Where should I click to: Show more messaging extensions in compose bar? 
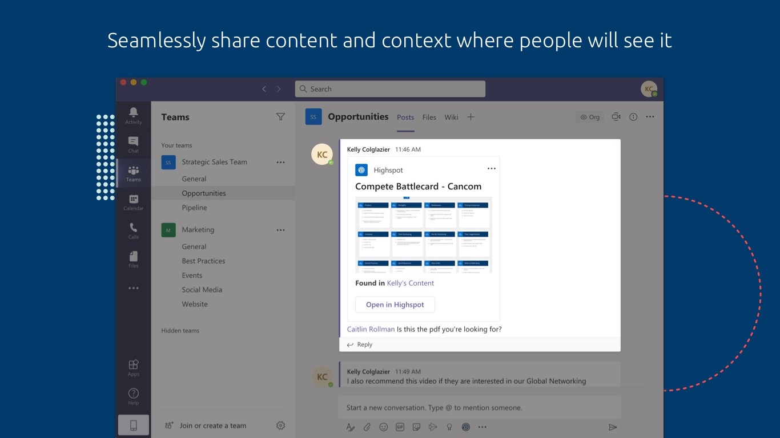483,427
